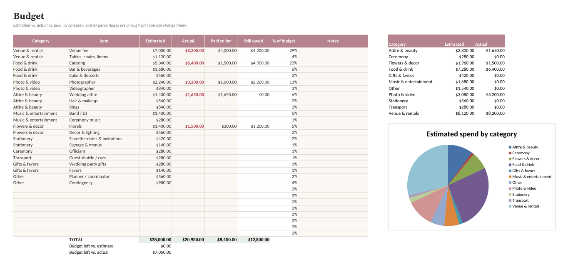
Task: Select "$8,120.00" in the category summary table
Action: 465,114
